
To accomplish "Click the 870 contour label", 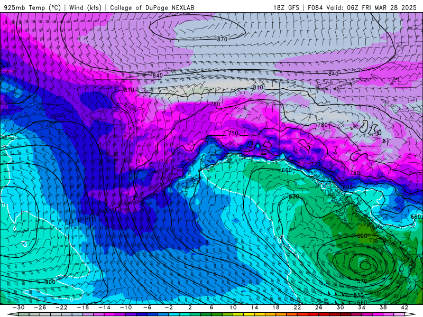I will [x=222, y=39].
